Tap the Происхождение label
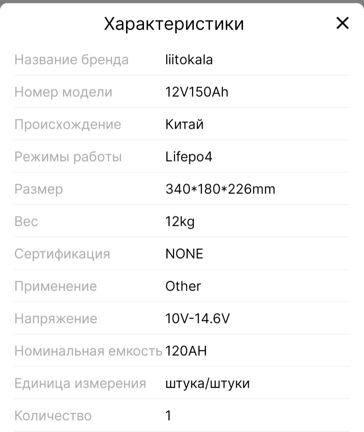 [68, 124]
